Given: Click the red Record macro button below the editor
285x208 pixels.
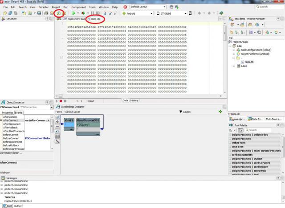Looking at the screenshot, I should coord(61,101).
